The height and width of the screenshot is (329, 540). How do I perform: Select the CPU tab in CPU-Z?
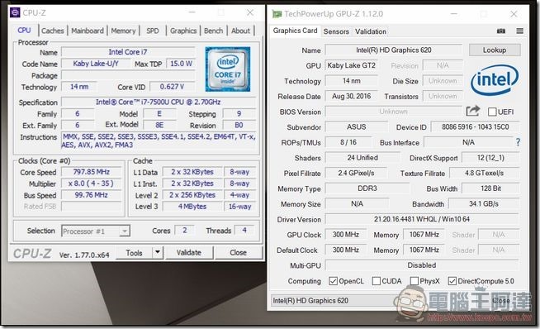point(24,31)
